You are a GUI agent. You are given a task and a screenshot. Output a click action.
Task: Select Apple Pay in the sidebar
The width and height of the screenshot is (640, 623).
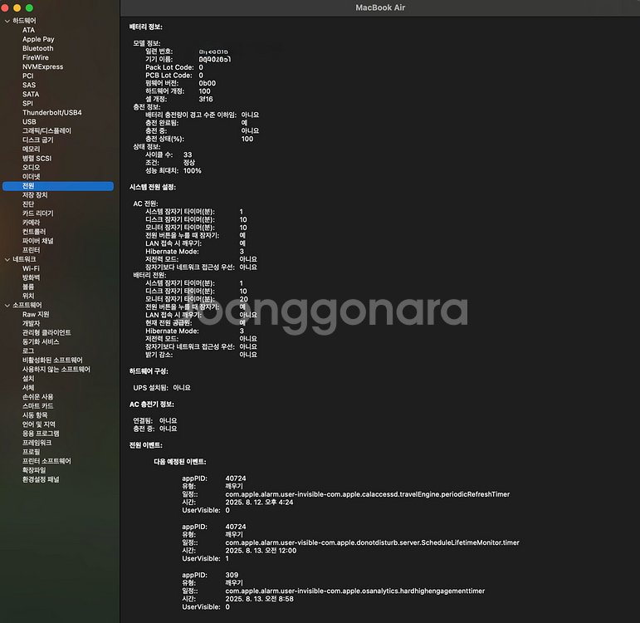pyautogui.click(x=38, y=39)
